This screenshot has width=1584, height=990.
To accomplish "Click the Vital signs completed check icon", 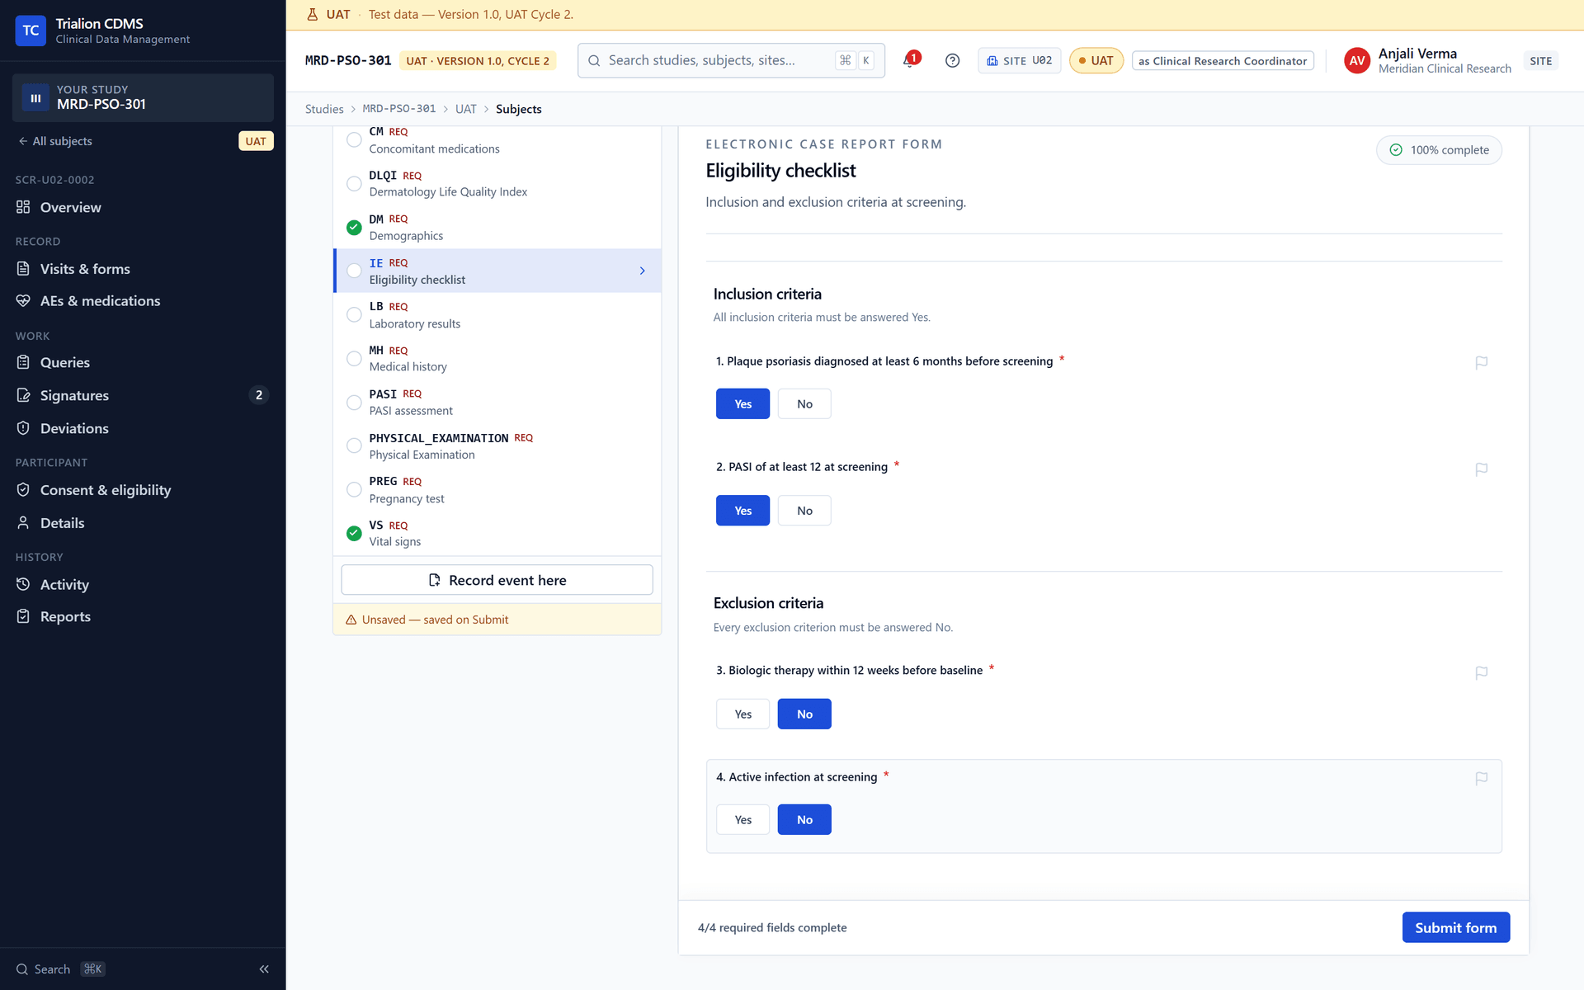I will (x=354, y=533).
